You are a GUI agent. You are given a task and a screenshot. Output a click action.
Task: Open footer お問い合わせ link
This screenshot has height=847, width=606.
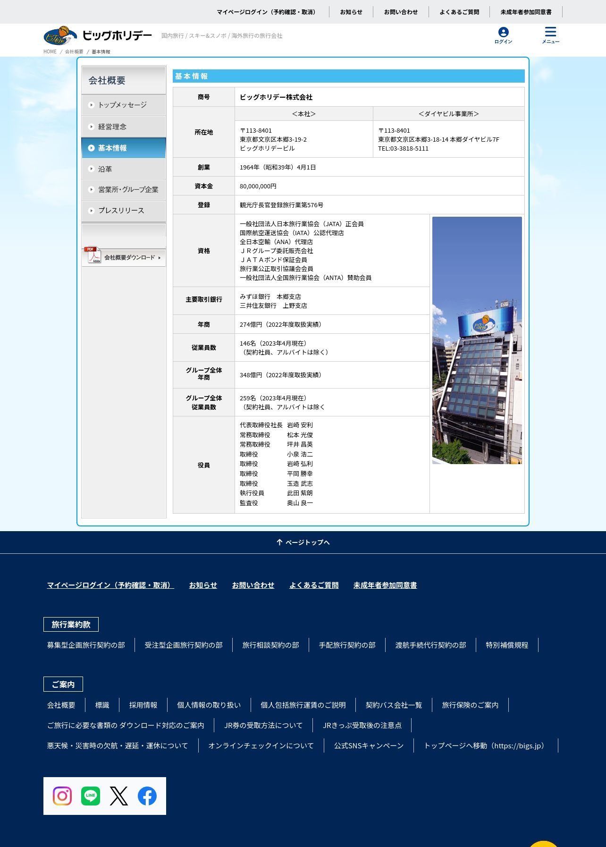[253, 585]
